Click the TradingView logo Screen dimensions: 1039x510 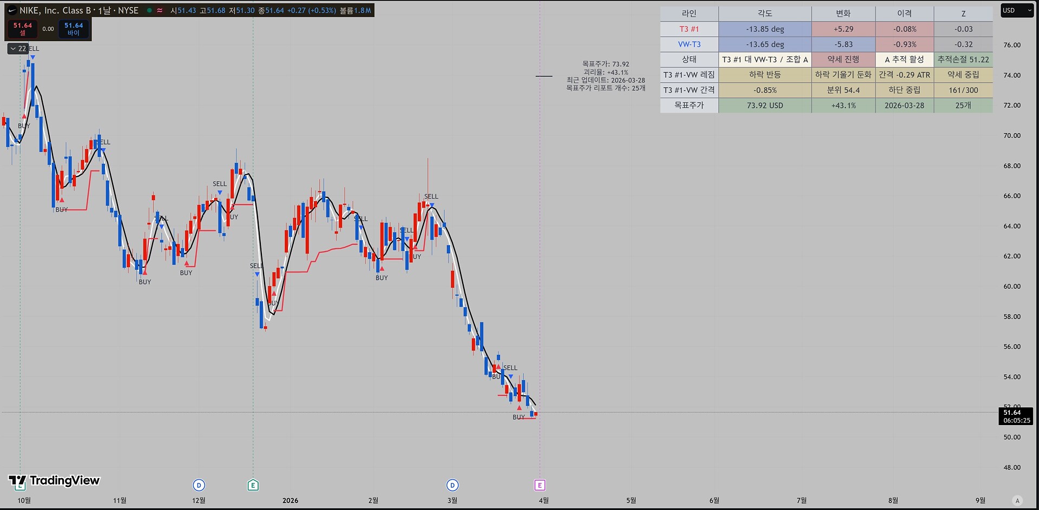(54, 481)
